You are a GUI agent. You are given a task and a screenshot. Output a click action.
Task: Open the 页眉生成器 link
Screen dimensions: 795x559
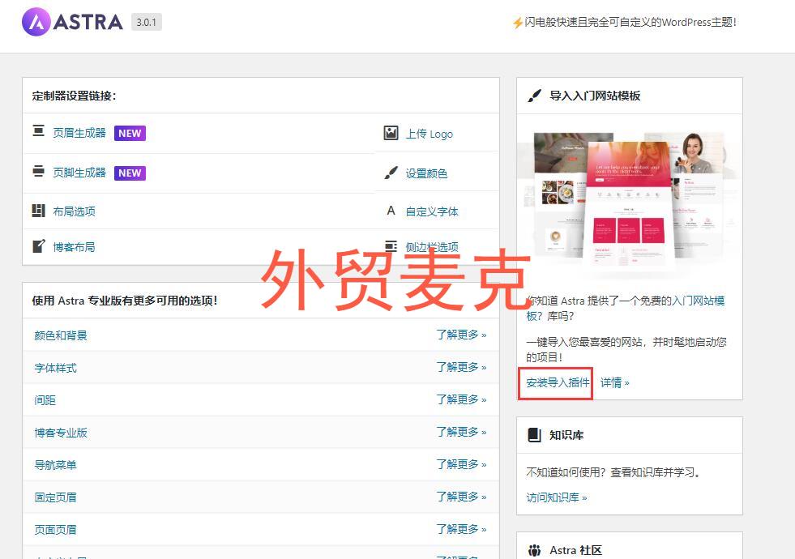click(79, 133)
